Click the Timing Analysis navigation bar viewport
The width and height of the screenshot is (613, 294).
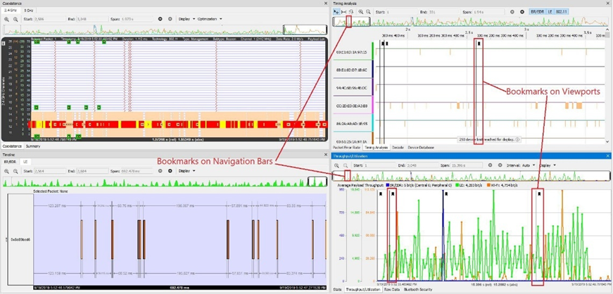coord(350,22)
